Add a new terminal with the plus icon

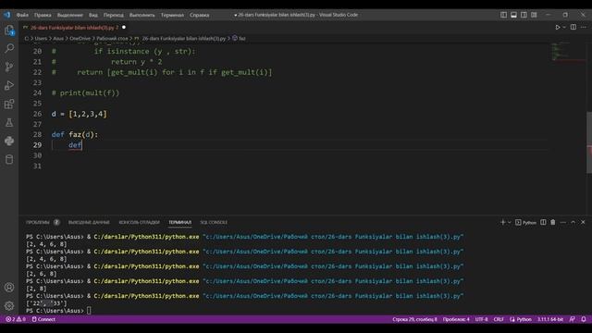[x=502, y=222]
